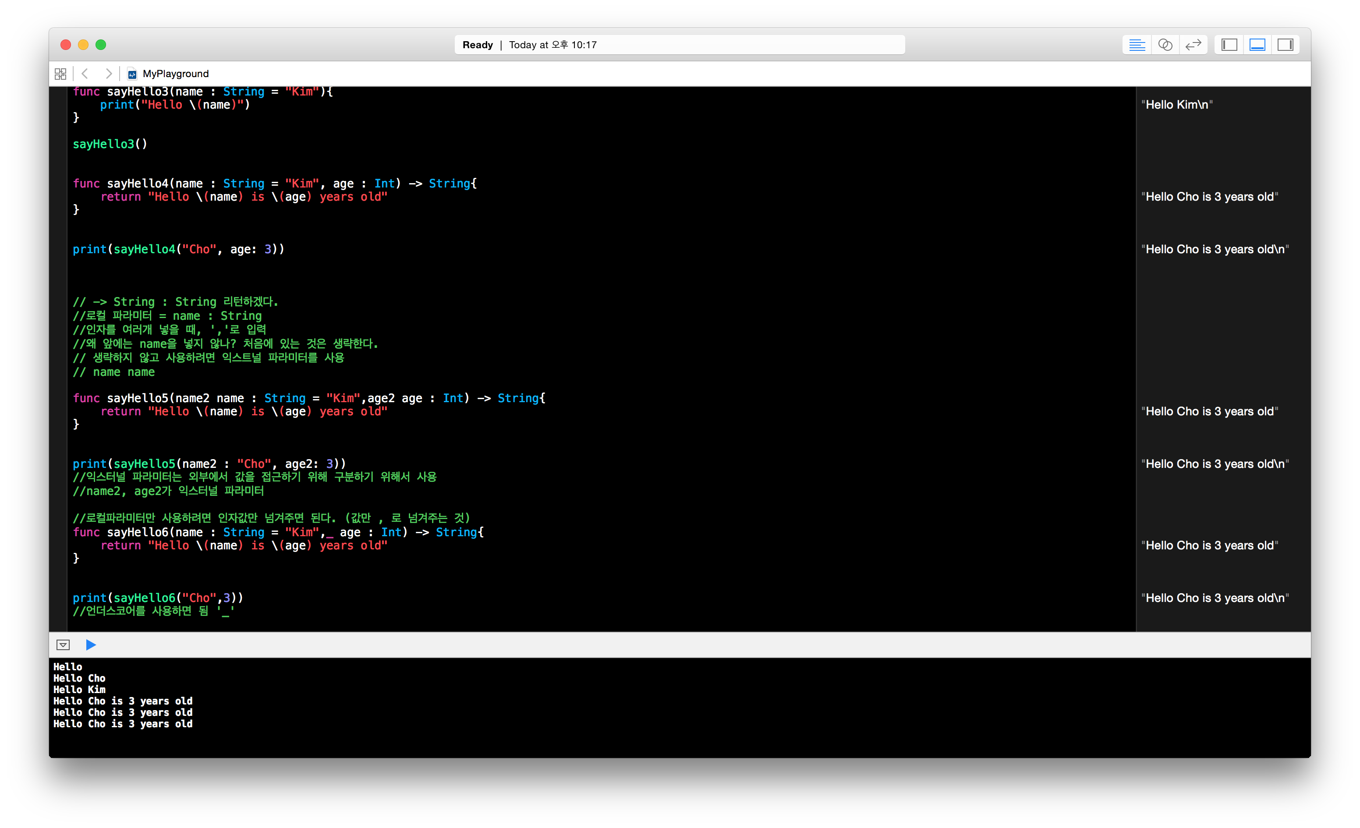Go forward with the right chevron
This screenshot has height=828, width=1360.
click(x=109, y=74)
